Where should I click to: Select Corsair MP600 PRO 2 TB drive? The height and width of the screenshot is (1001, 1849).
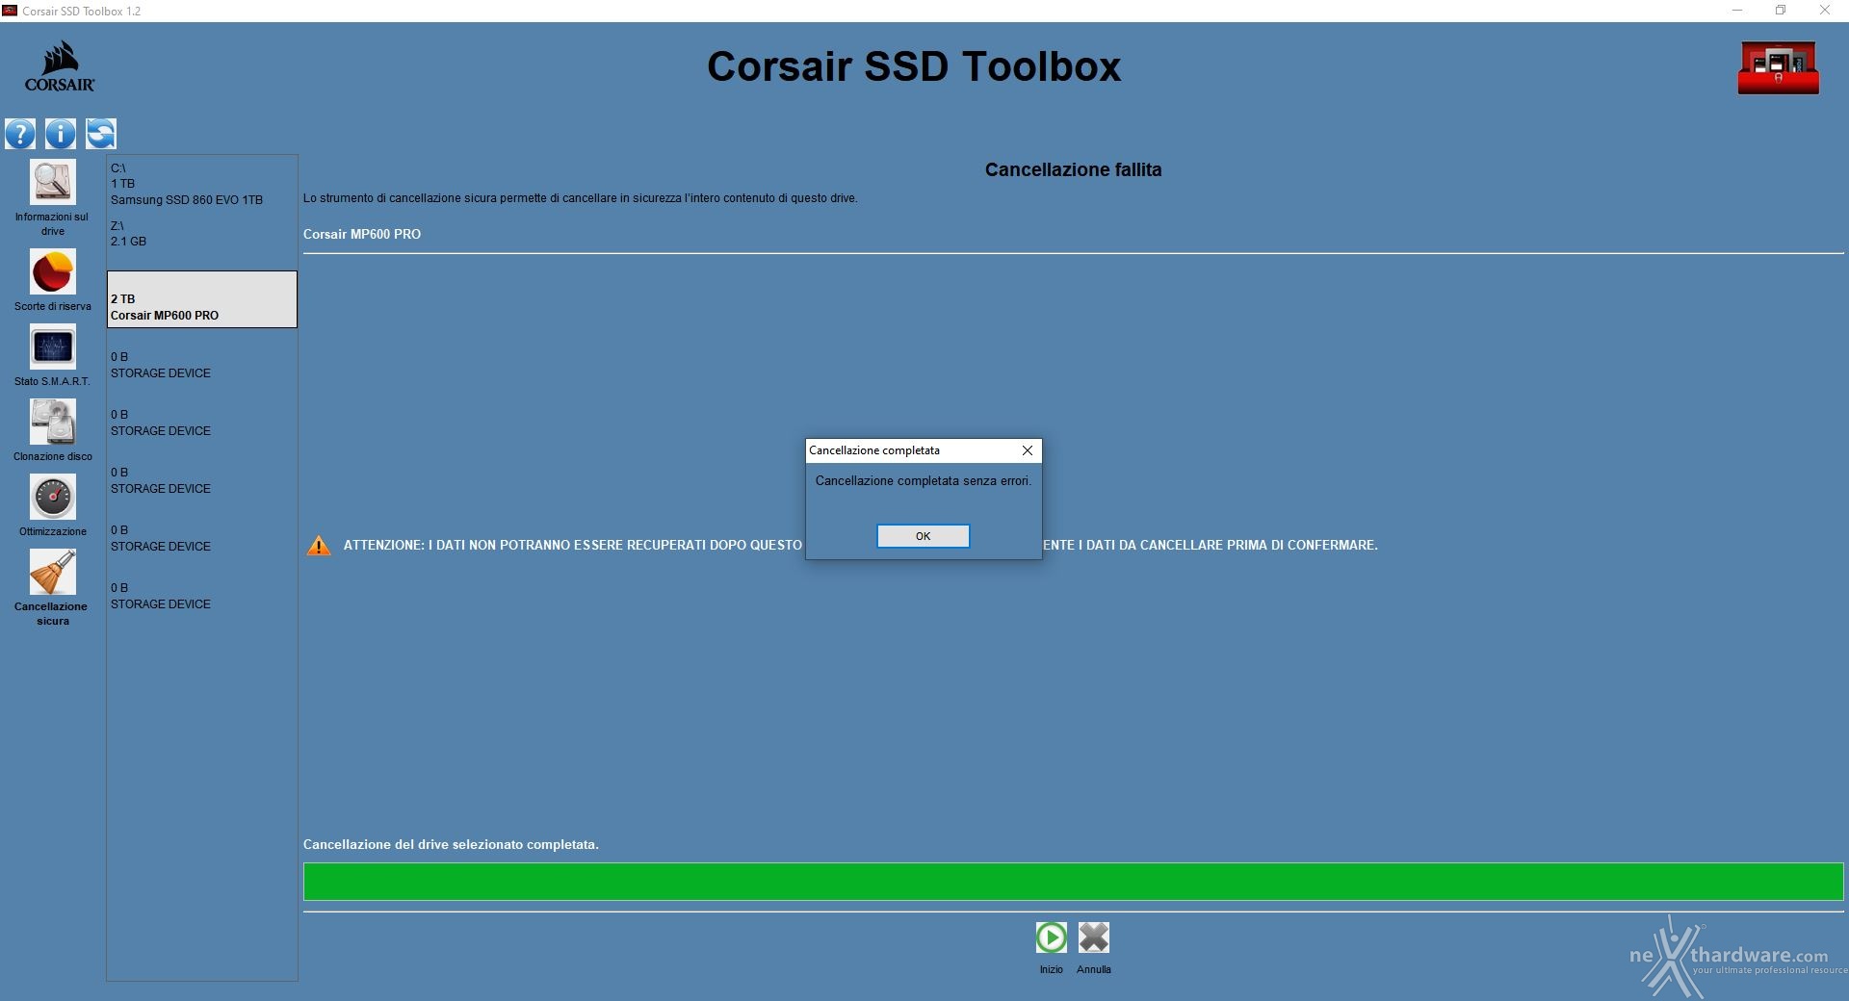[x=201, y=299]
